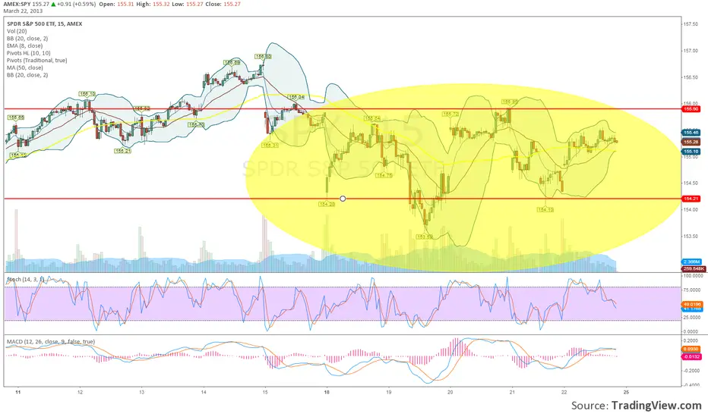Viewport: 708px width, 417px height.
Task: Click day 19 on the time axis
Action: 389,392
